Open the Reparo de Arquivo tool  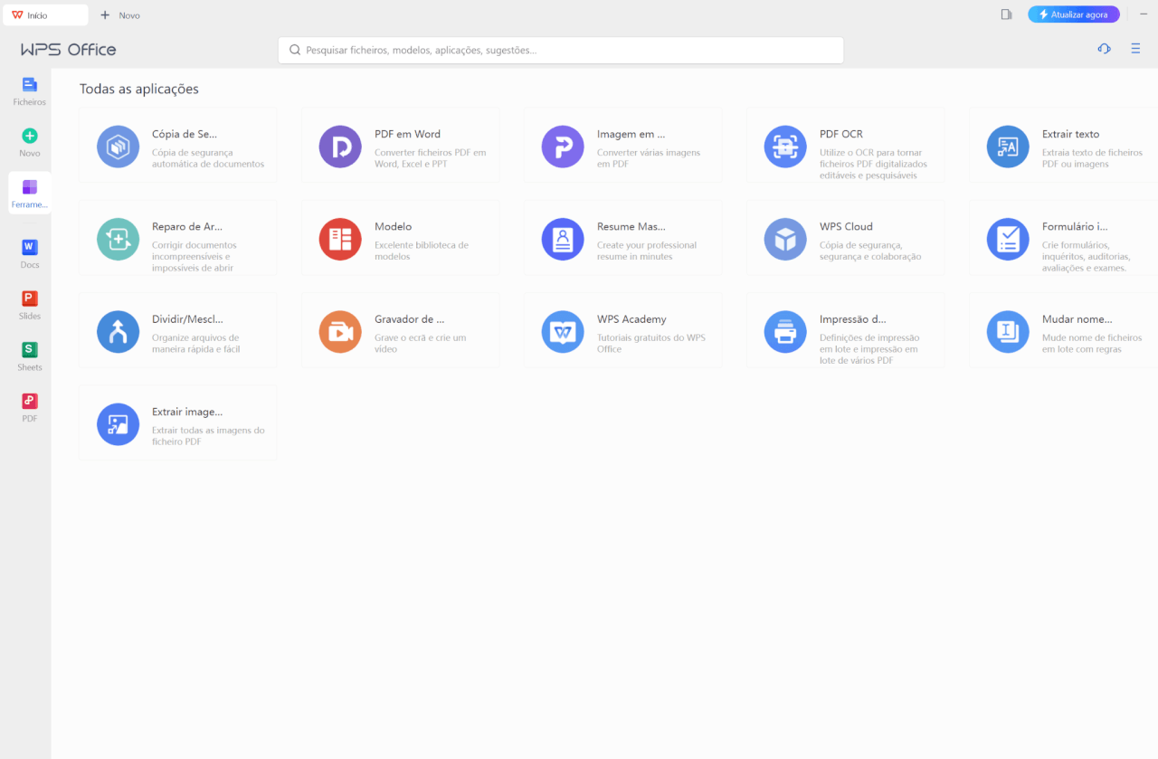[177, 237]
